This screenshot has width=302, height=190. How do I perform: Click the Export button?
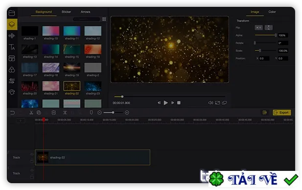tap(282, 113)
